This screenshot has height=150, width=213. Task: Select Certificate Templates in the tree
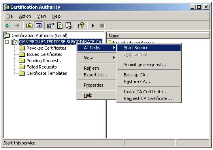(x=47, y=73)
